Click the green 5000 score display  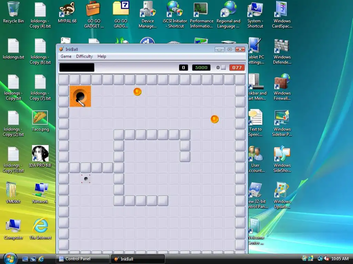[x=201, y=68]
